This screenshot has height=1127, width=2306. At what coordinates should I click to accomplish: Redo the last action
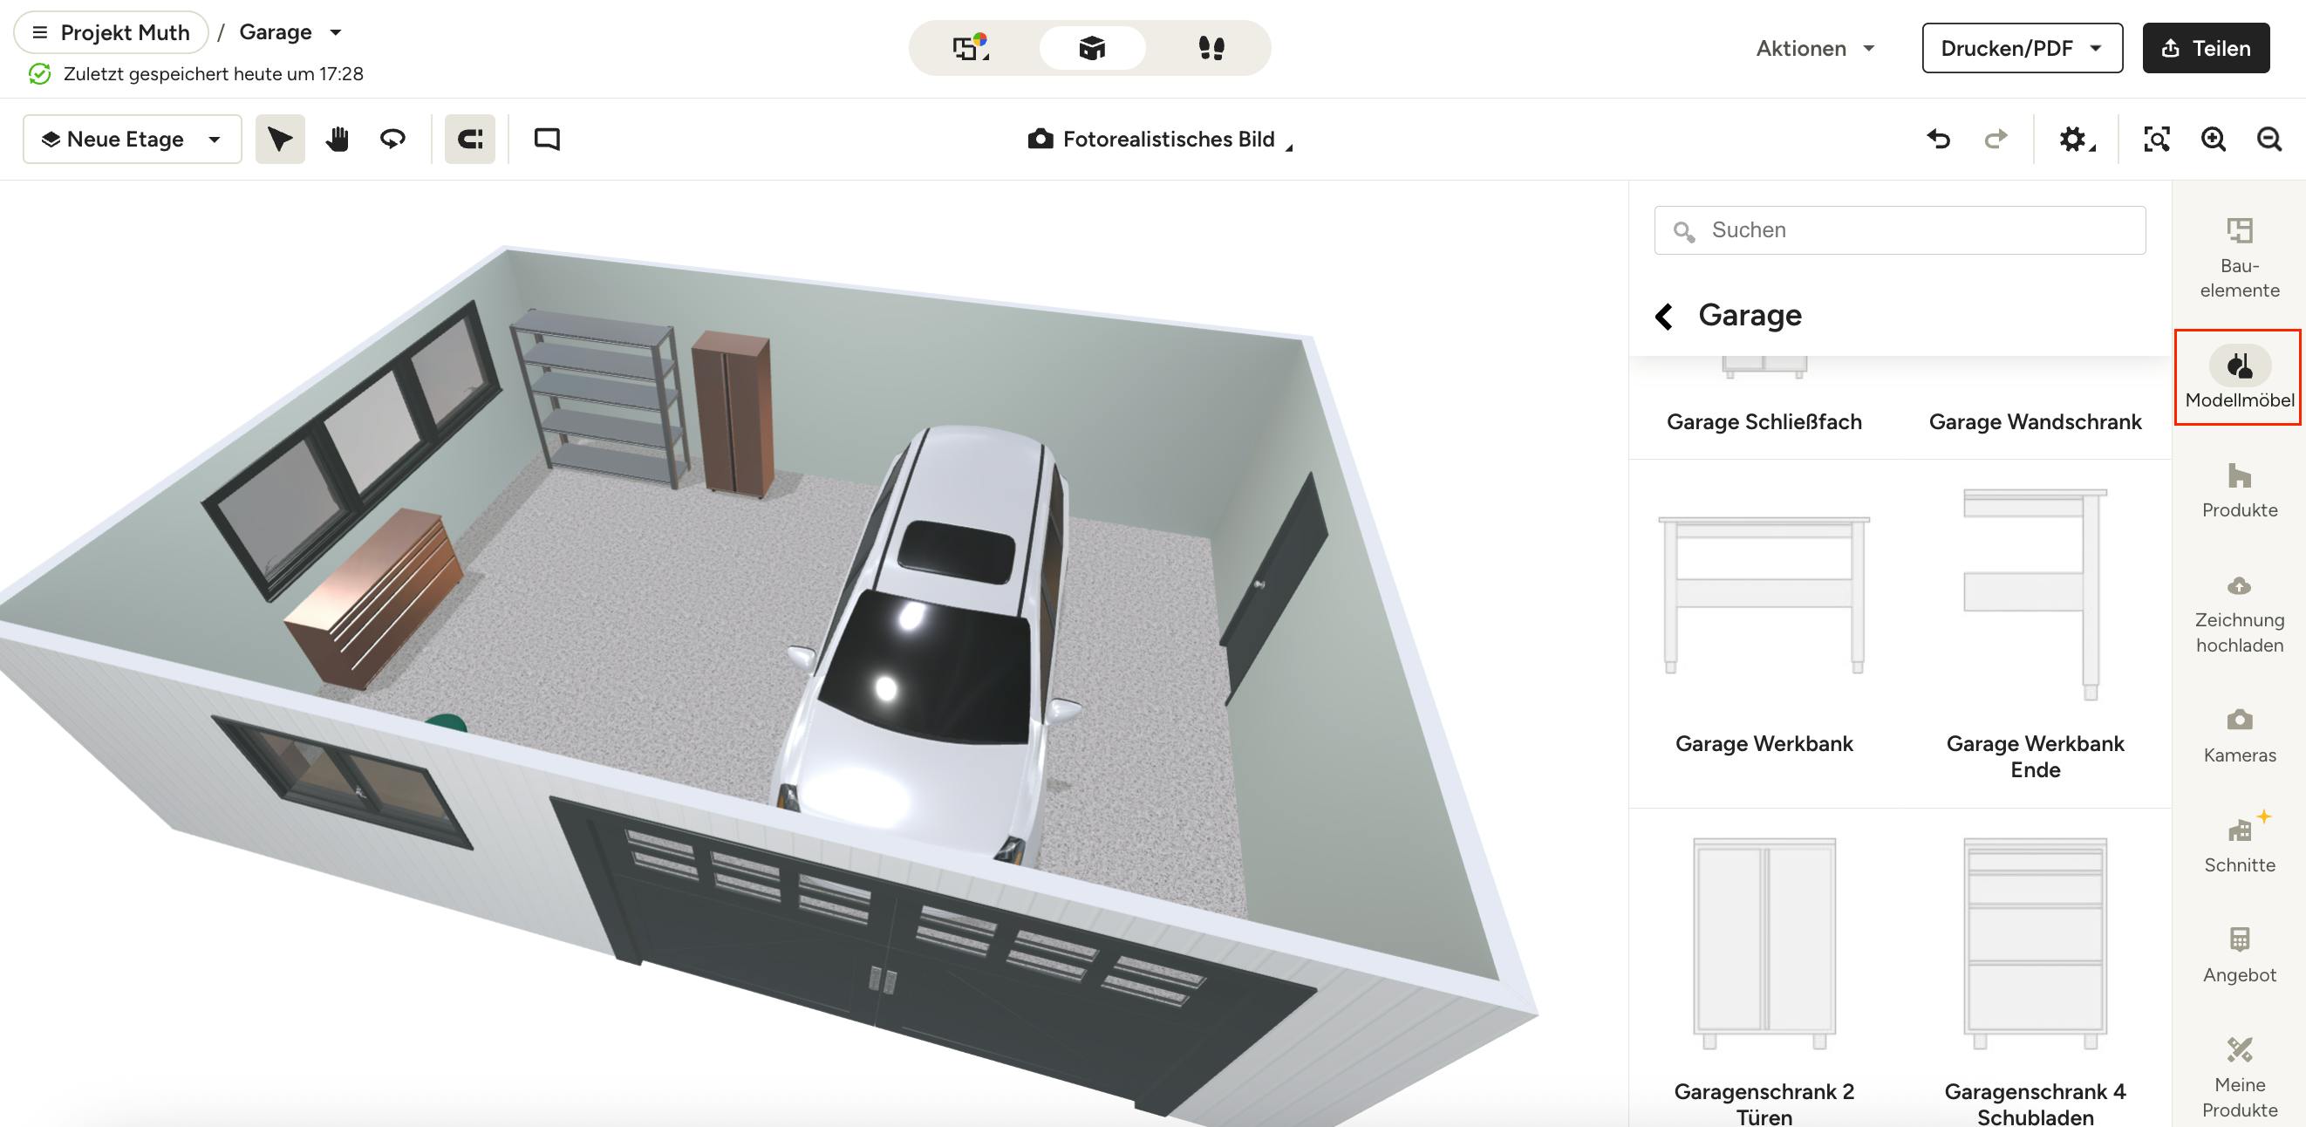tap(1996, 139)
